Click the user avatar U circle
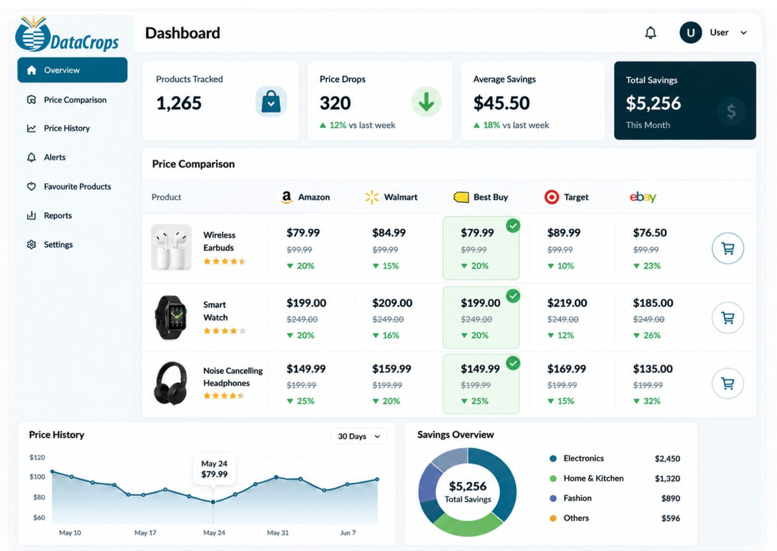777x551 pixels. [x=690, y=33]
